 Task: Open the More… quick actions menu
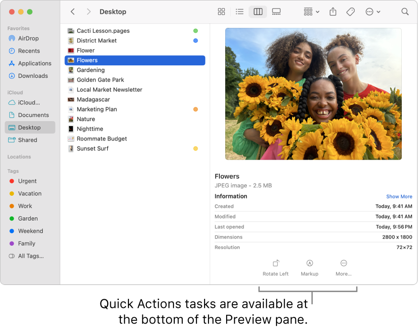click(x=343, y=268)
